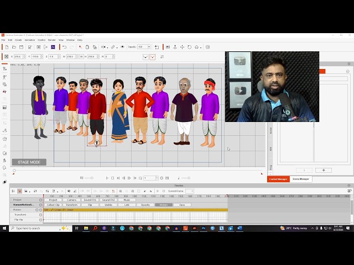Save the project via the floppy disk icon
Screen dimensions: 354x265
(x=21, y=47)
